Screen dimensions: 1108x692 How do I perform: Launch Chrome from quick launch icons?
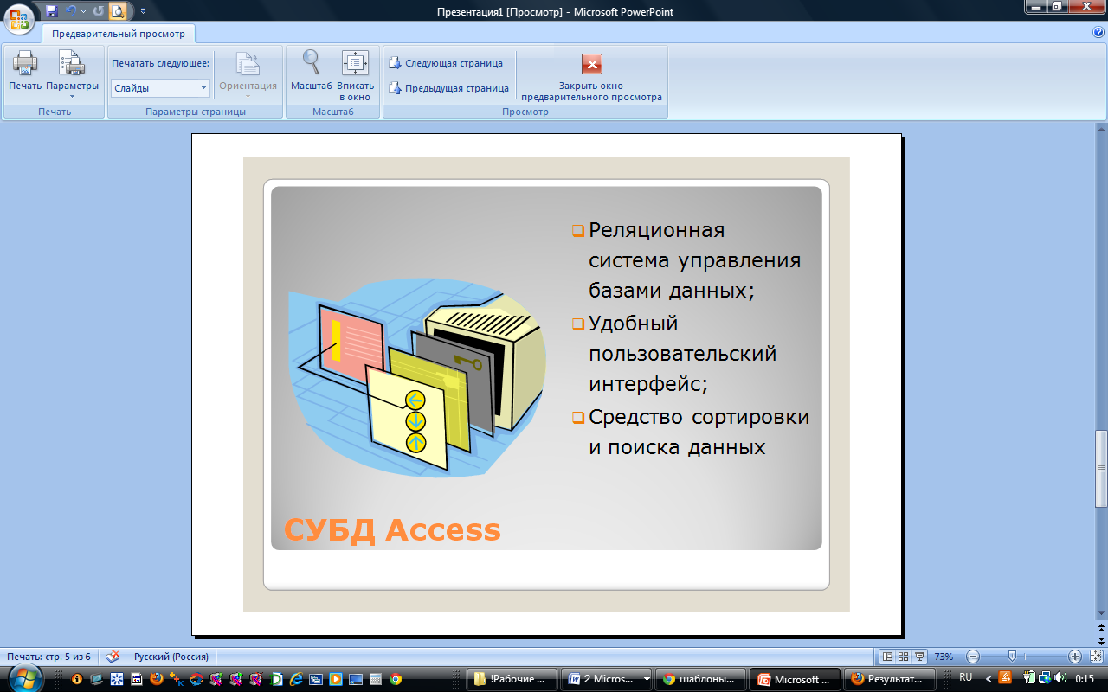coord(396,679)
